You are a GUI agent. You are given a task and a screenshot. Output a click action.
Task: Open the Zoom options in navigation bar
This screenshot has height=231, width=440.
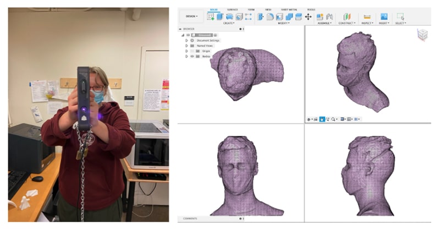334,119
